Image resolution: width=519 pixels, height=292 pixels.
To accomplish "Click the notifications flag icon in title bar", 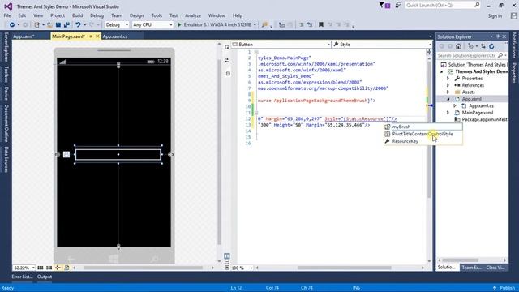I will pos(384,6).
